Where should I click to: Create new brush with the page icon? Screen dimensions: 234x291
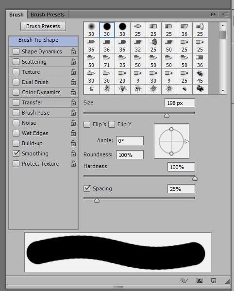[214, 280]
